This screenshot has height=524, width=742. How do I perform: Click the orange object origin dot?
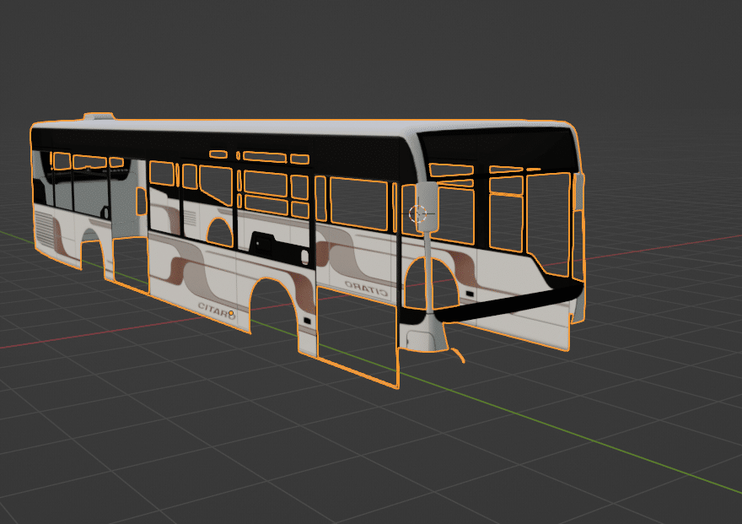point(231,313)
